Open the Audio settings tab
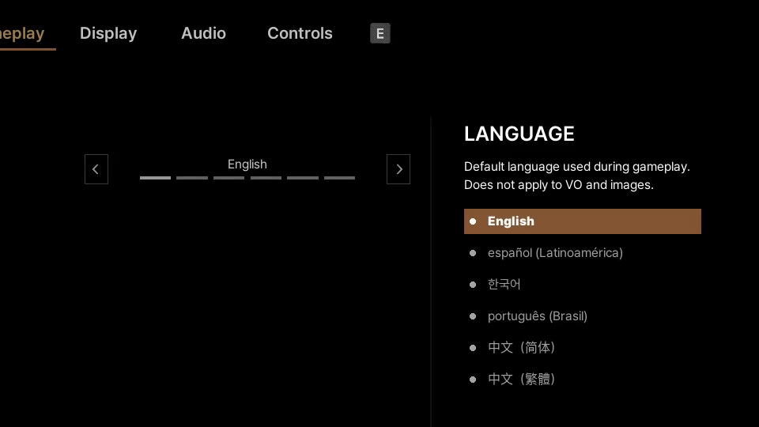759x427 pixels. pos(203,33)
